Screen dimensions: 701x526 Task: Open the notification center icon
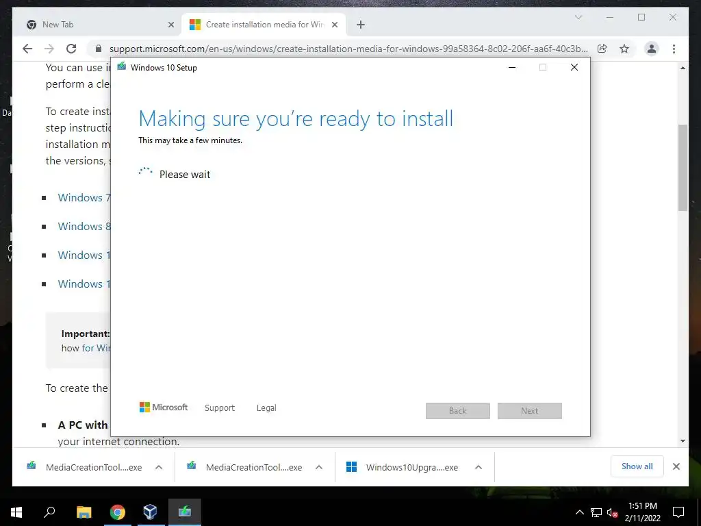point(678,512)
